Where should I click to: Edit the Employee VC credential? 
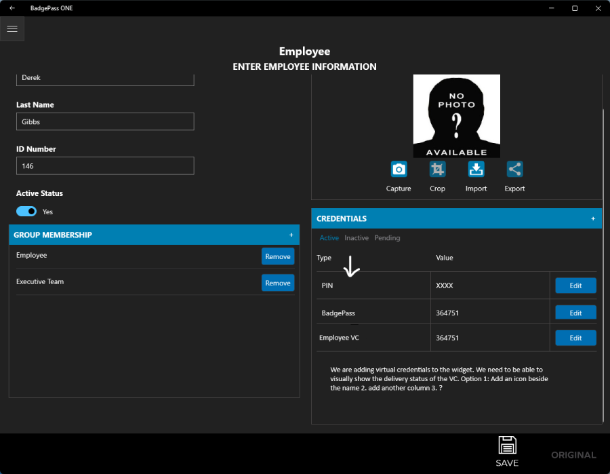575,338
